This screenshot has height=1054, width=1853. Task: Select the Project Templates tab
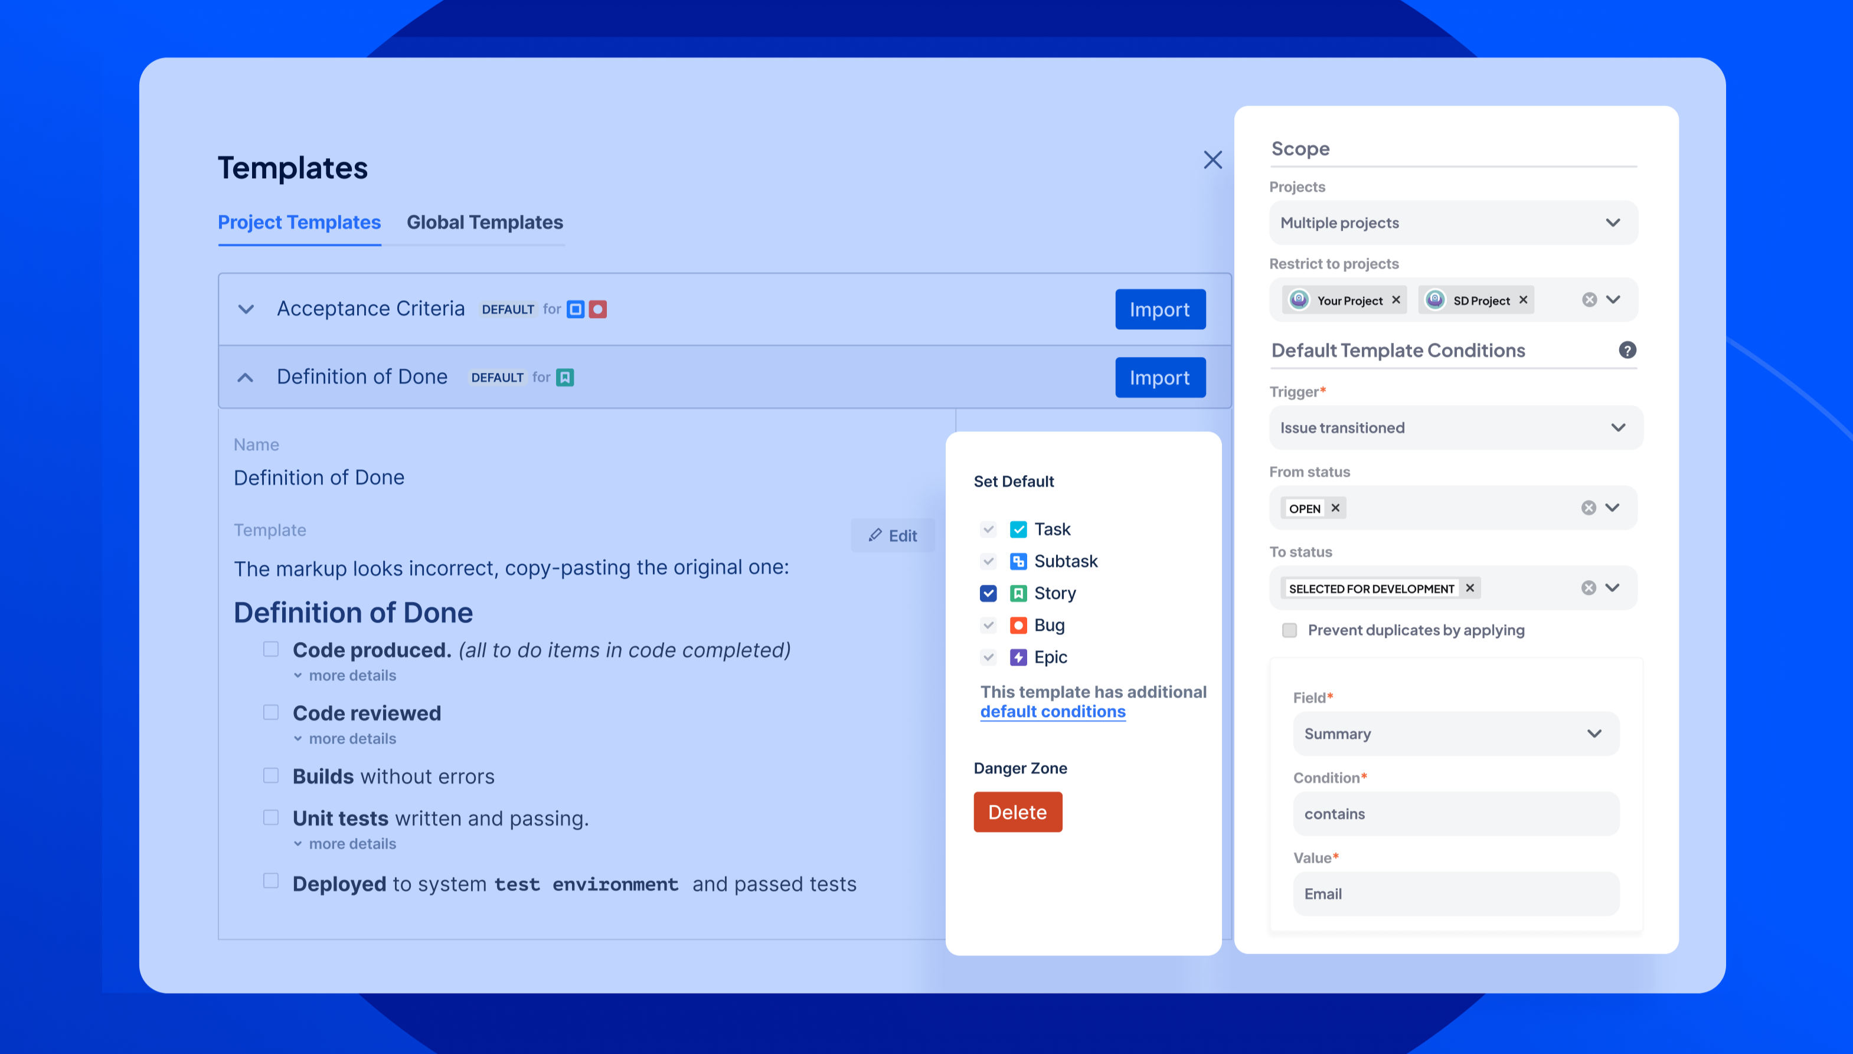click(299, 222)
